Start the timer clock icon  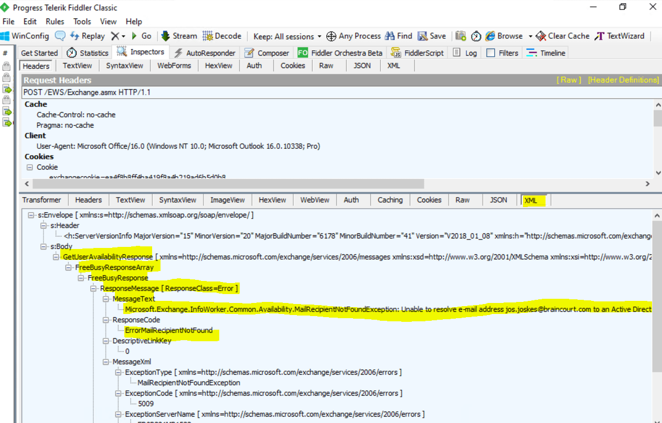click(x=475, y=36)
